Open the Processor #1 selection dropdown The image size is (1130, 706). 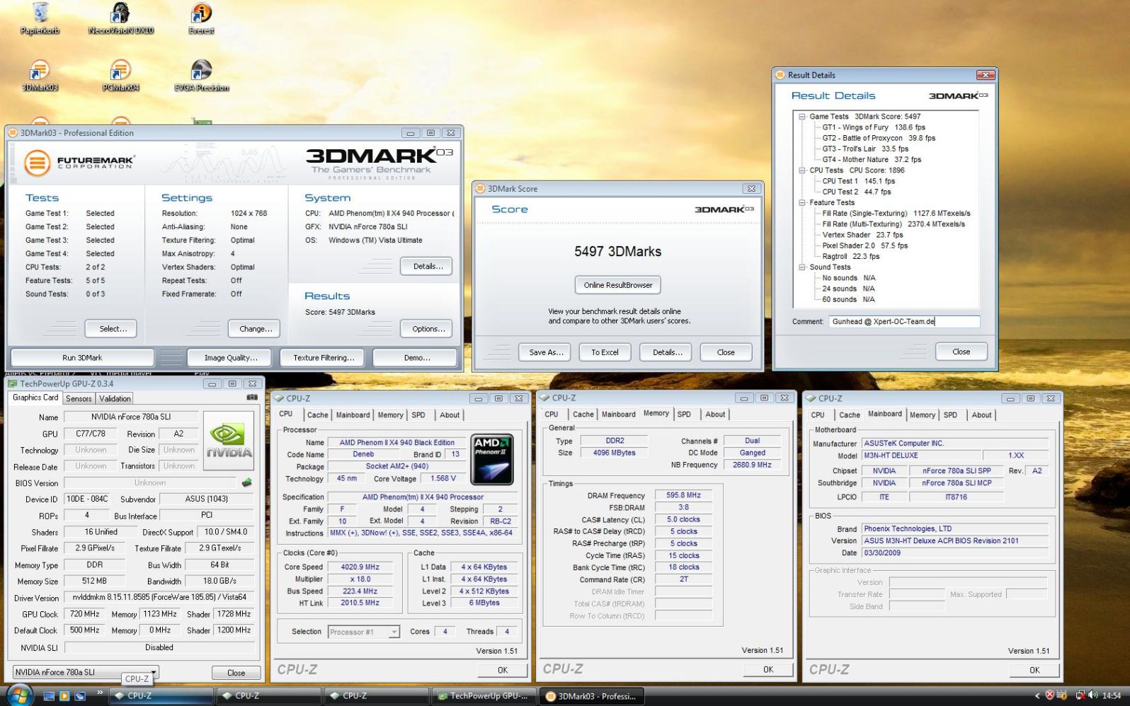364,632
